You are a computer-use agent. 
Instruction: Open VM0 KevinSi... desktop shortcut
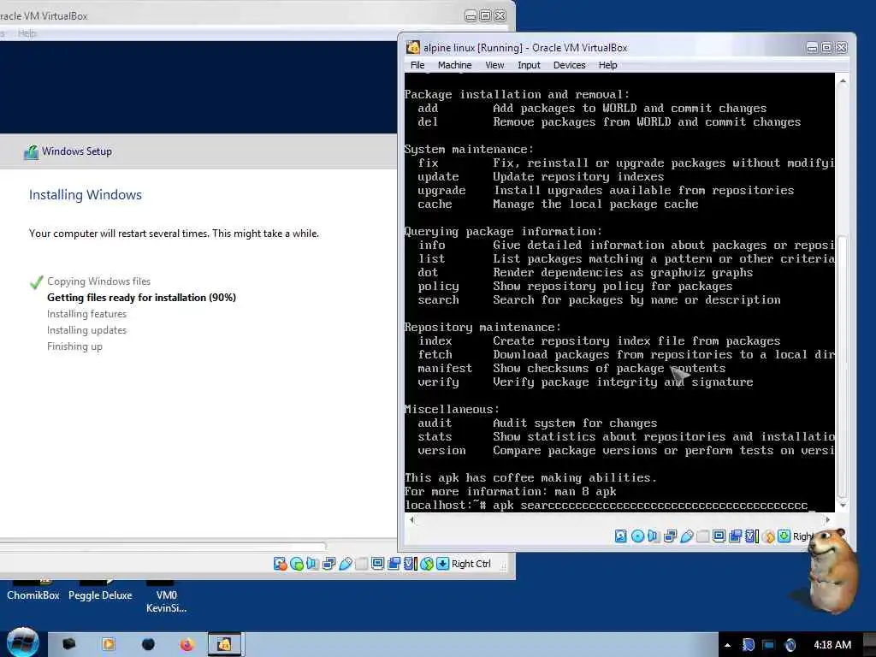[167, 598]
